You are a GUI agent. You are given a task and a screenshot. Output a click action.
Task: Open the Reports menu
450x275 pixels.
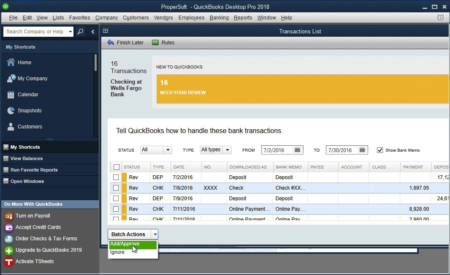click(243, 18)
